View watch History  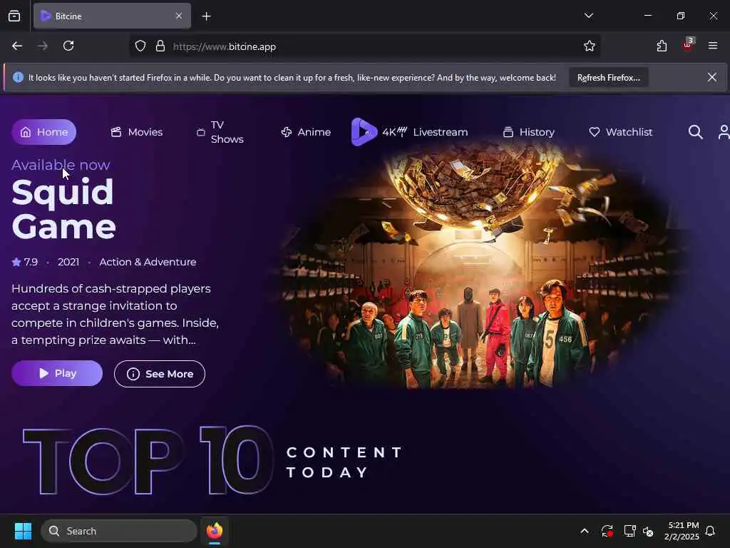pos(529,132)
